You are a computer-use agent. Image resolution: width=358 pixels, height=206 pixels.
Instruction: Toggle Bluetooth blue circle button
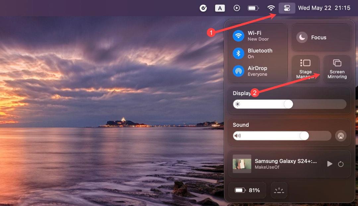(238, 53)
